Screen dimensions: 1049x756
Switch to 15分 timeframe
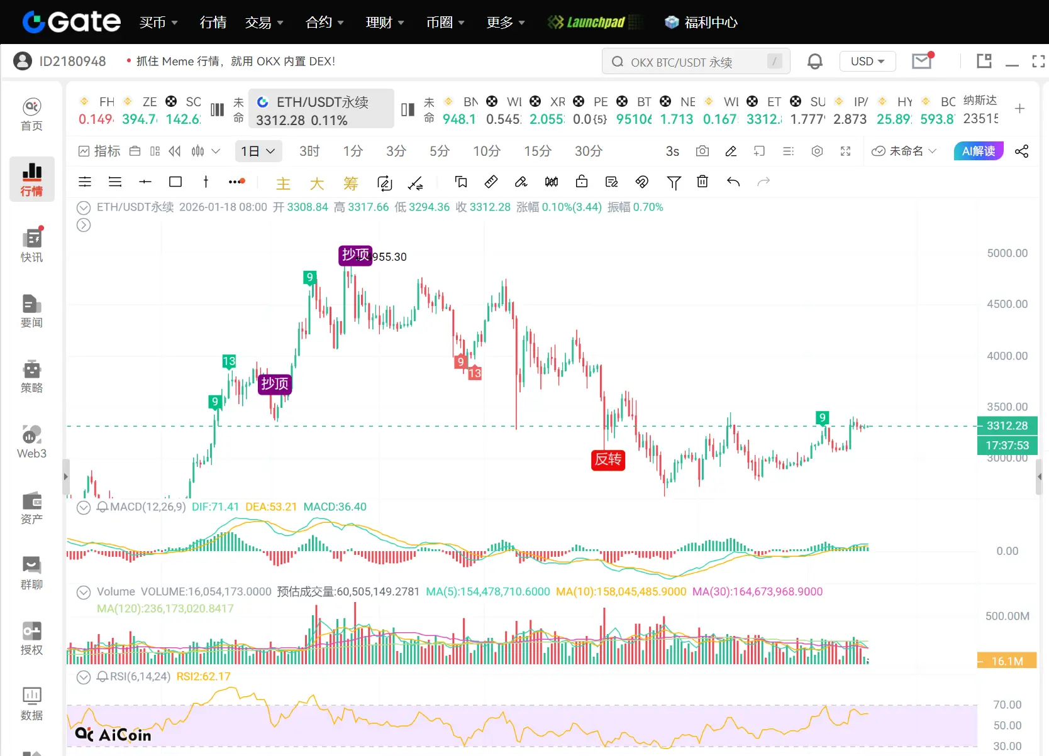point(538,151)
